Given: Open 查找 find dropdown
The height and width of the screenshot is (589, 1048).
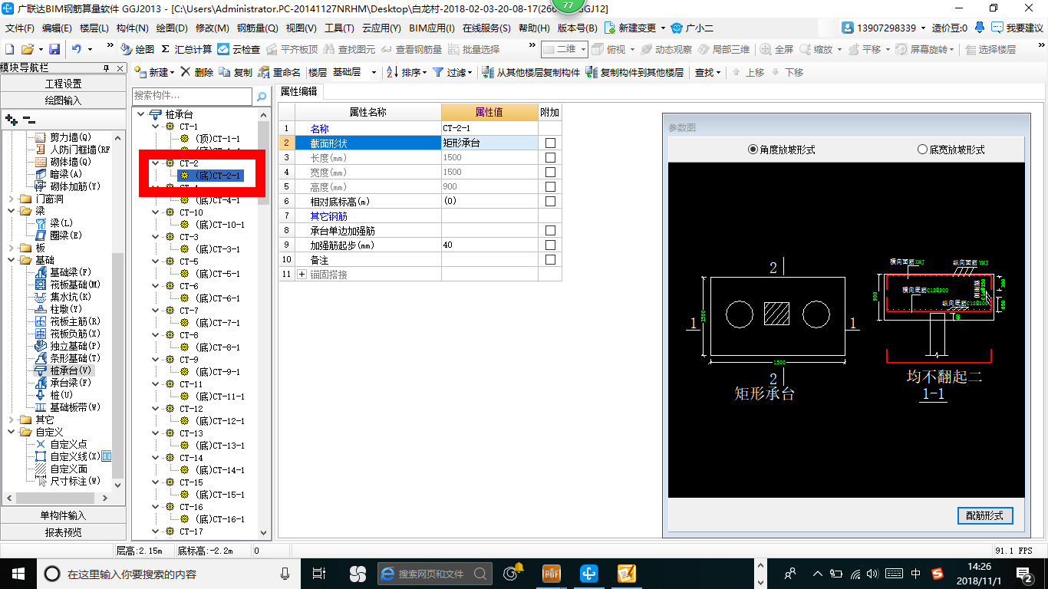Looking at the screenshot, I should click(x=707, y=72).
